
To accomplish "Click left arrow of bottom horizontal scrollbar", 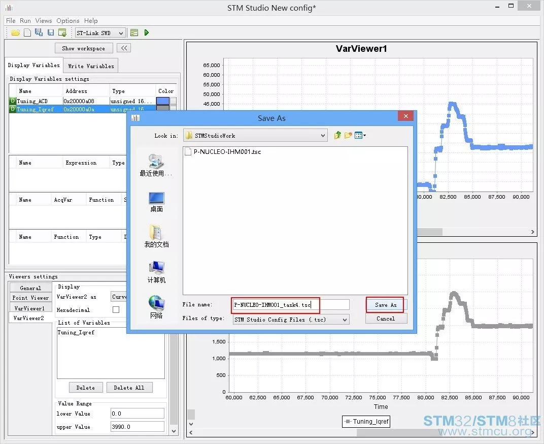I will (x=191, y=432).
